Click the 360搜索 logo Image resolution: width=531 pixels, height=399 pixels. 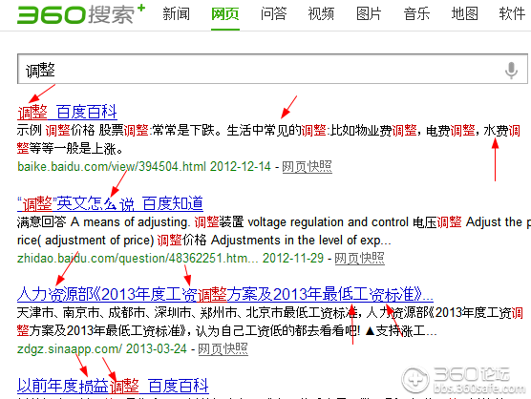pos(81,14)
